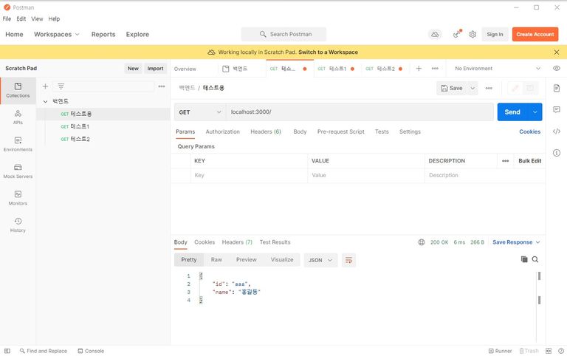Open tab bar more options ellipsis

click(x=435, y=69)
